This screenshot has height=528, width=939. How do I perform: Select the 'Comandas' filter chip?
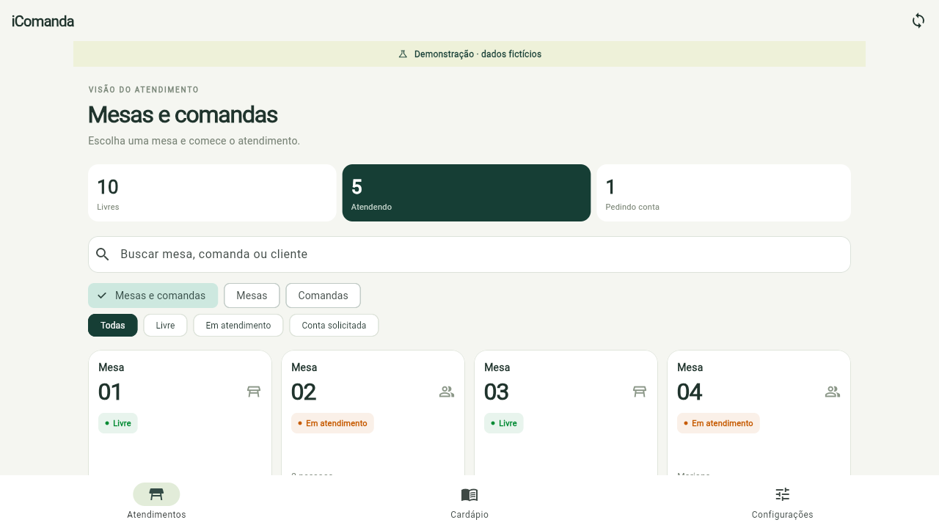point(323,296)
